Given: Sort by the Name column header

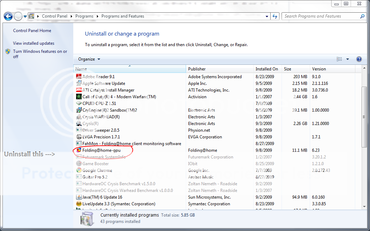Looking at the screenshot, I should pyautogui.click(x=130, y=69).
